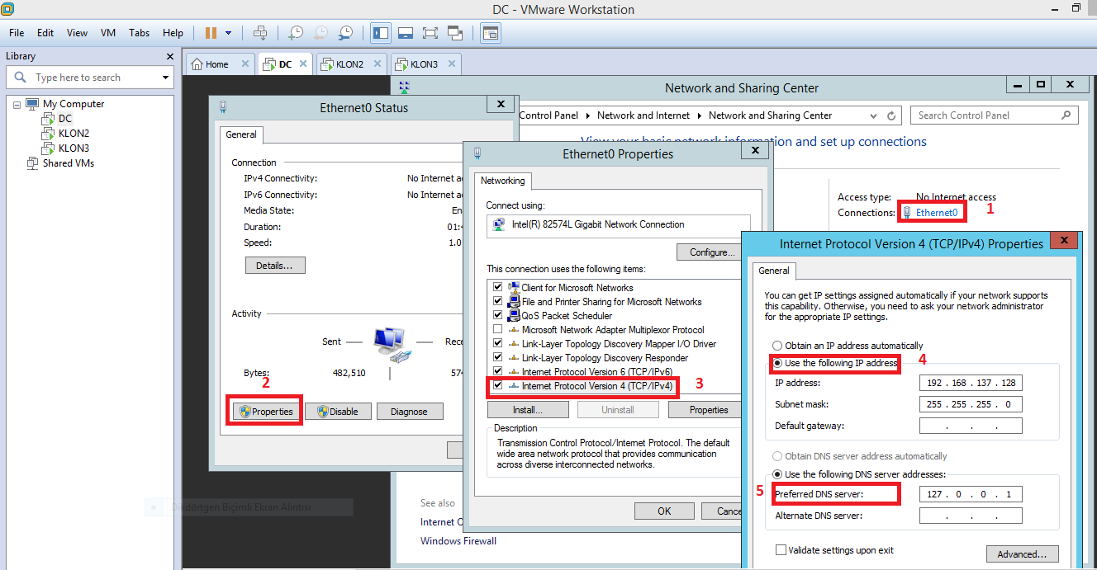Take a snapshot of this virtual machine

(295, 33)
